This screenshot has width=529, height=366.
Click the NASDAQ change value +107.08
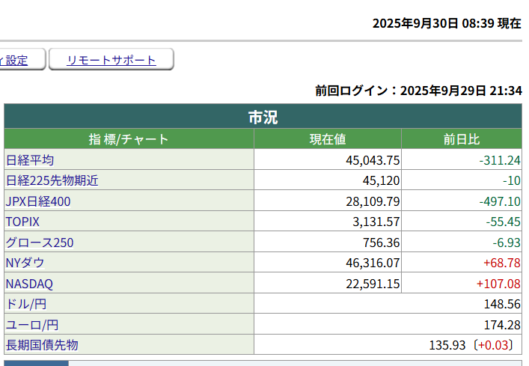click(x=498, y=284)
